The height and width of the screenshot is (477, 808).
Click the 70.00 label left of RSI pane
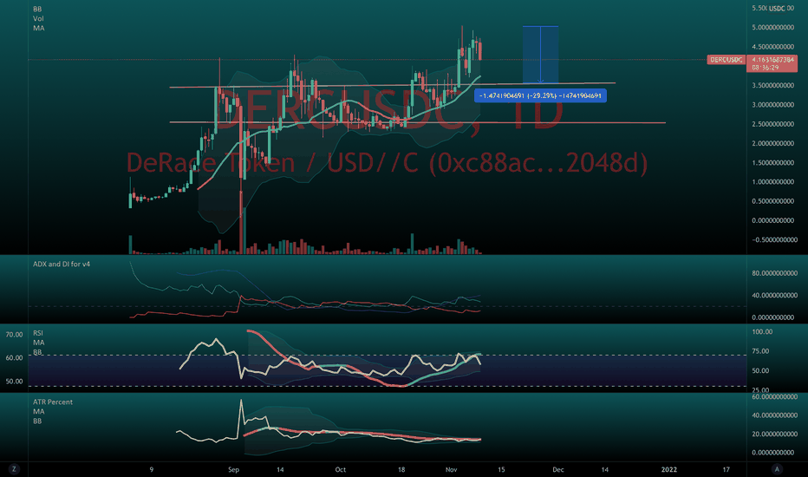click(x=14, y=335)
